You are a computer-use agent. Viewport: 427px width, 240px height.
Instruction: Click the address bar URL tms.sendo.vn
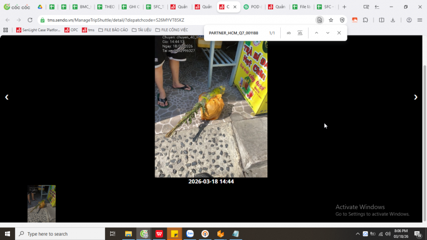[x=116, y=20]
